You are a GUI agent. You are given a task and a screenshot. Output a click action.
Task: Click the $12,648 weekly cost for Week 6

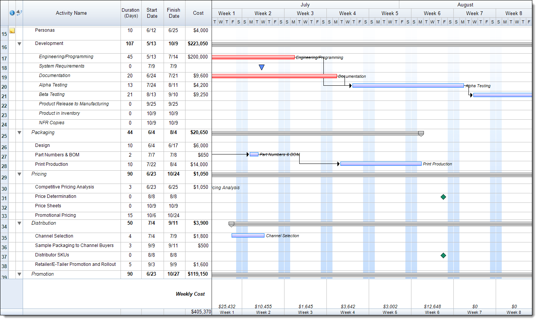(432, 306)
